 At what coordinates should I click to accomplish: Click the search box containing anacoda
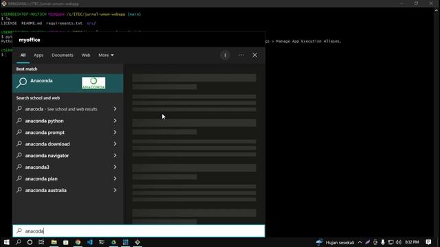(x=139, y=231)
